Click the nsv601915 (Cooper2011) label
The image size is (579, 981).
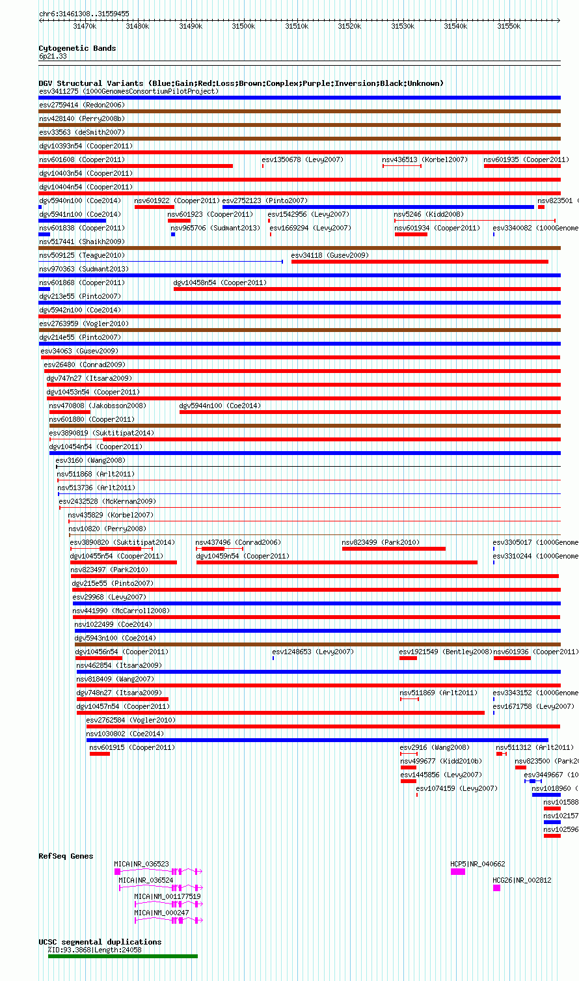click(133, 747)
